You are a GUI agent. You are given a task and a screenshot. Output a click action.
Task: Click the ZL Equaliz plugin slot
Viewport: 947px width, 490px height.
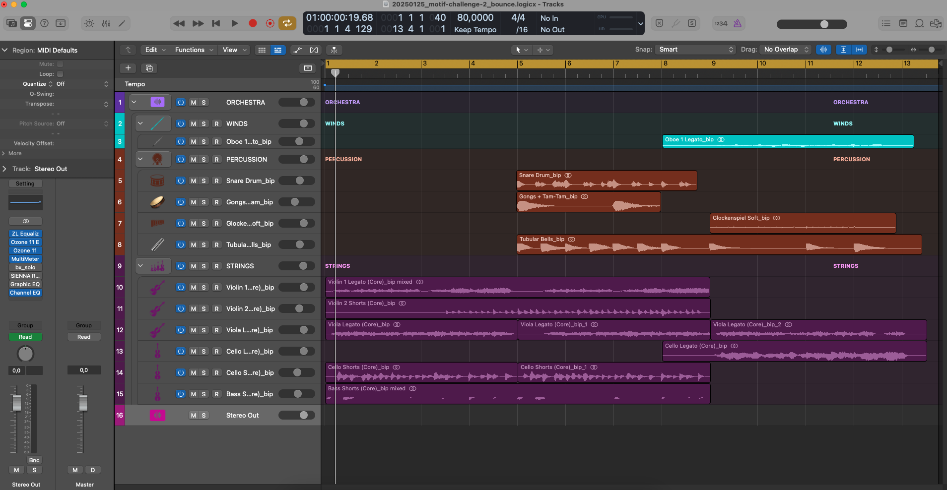25,234
